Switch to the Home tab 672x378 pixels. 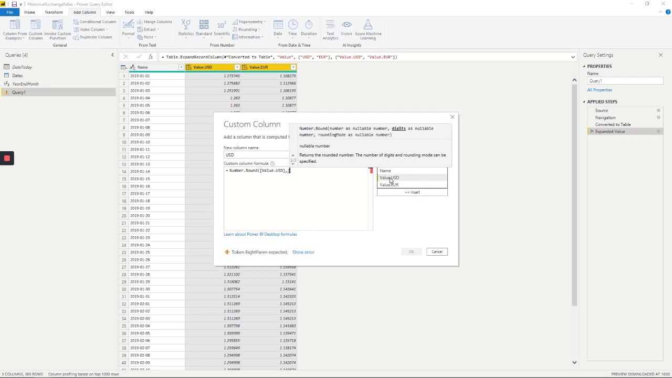pos(29,12)
